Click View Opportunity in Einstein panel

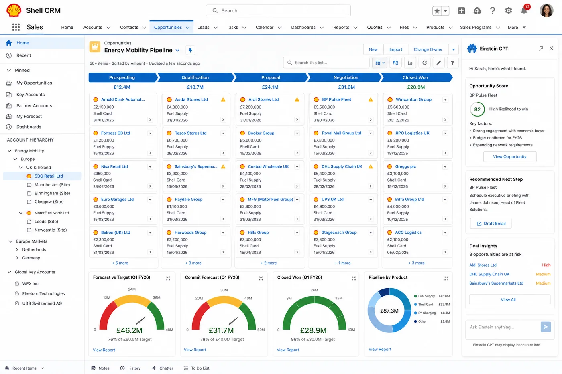[509, 157]
